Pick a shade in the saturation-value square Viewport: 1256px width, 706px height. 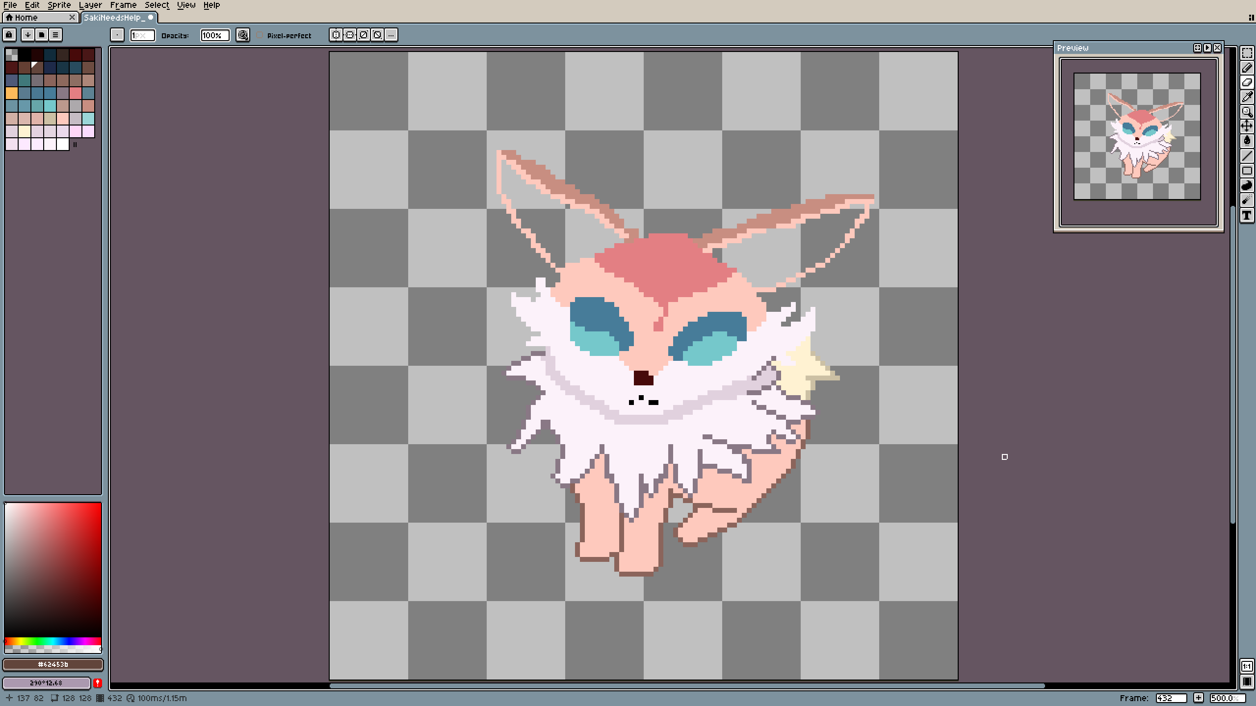[x=53, y=570]
